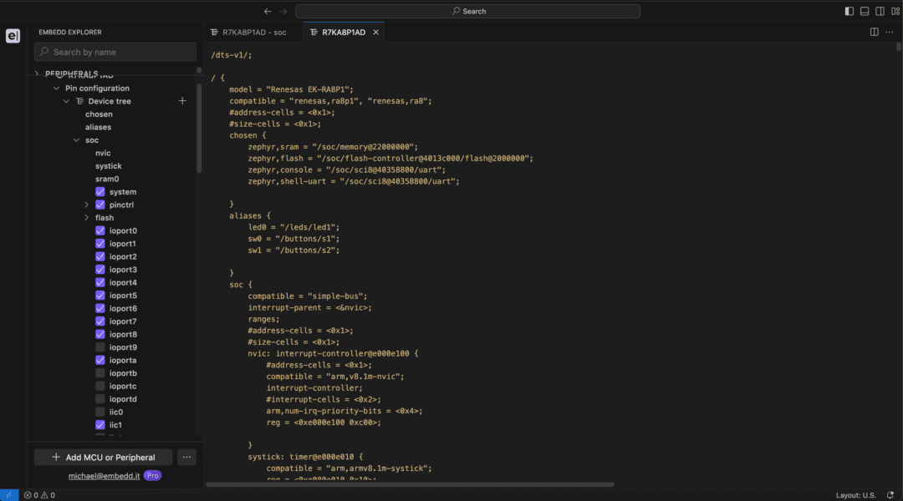Open the Customize Layout icon top right
Screen dimensions: 903x501
pyautogui.click(x=893, y=10)
